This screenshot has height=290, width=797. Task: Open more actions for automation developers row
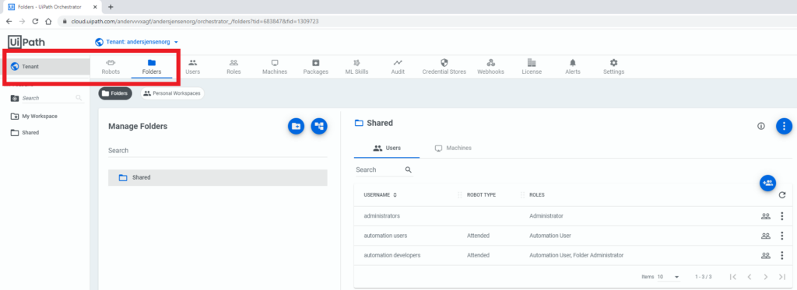pos(781,256)
